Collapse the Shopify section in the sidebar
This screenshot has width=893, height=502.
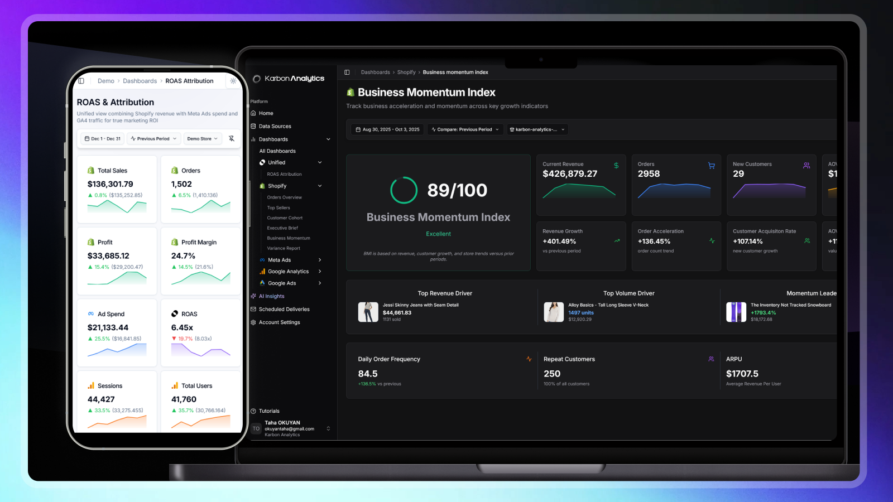coord(319,186)
